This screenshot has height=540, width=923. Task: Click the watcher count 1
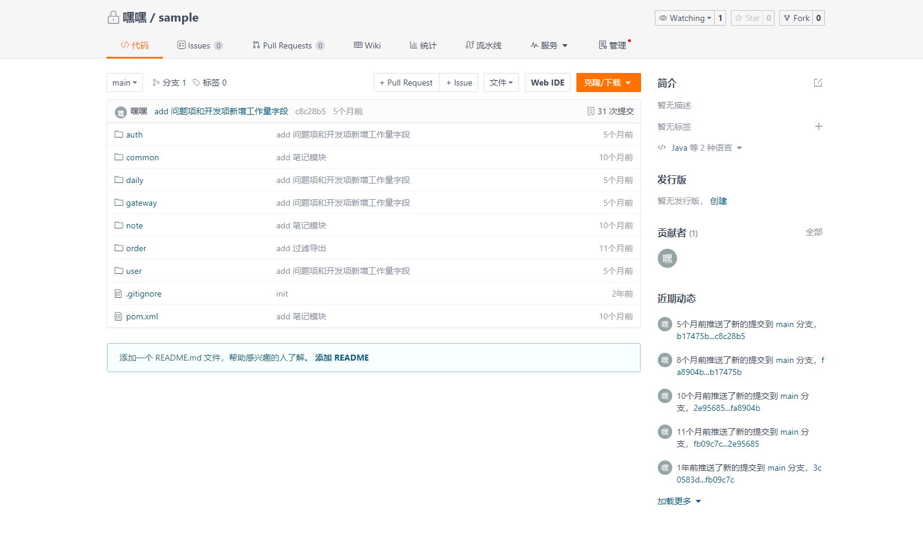(720, 18)
